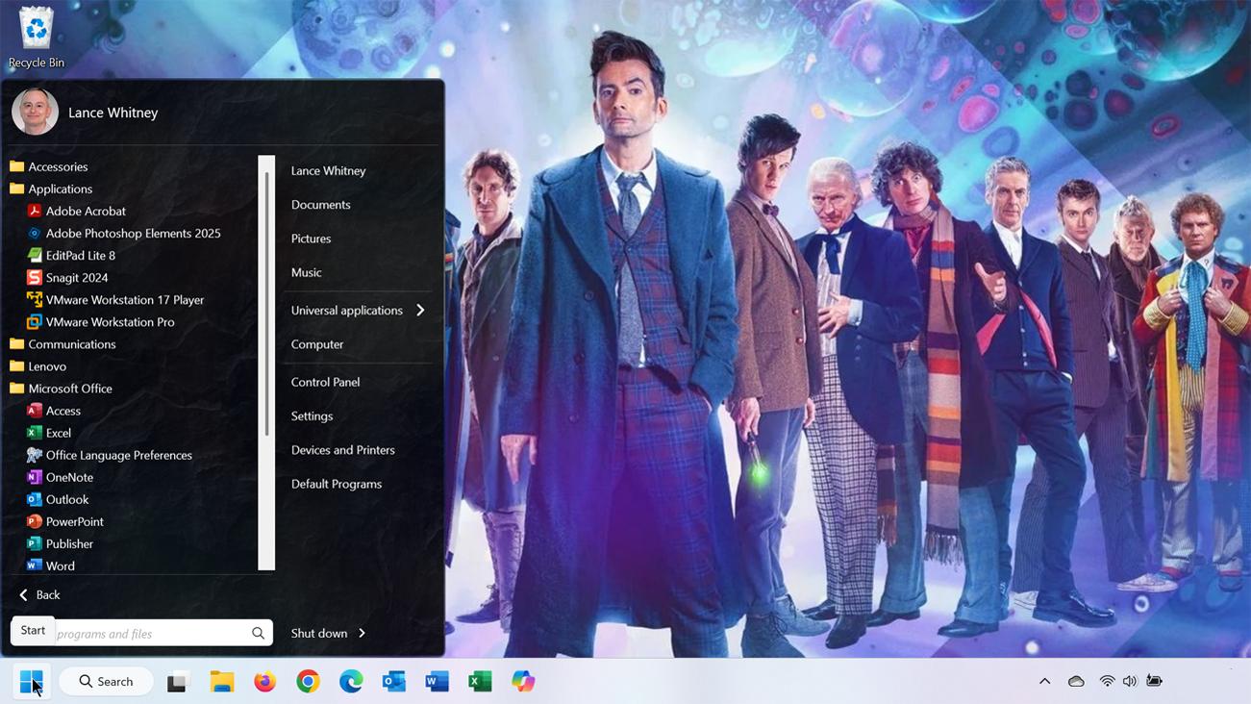This screenshot has width=1251, height=704.
Task: Open Outlook from the taskbar
Action: tap(394, 682)
